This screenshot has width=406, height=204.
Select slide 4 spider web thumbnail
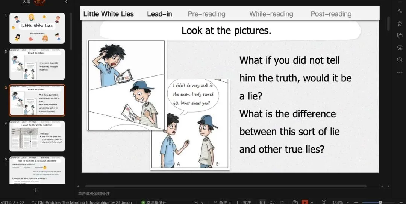pyautogui.click(x=37, y=136)
